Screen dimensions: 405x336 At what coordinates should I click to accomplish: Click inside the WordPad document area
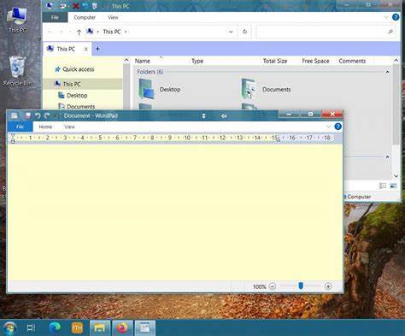click(x=175, y=212)
